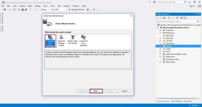
Task: Click the Save toolbar icon
Action: [x=23, y=9]
